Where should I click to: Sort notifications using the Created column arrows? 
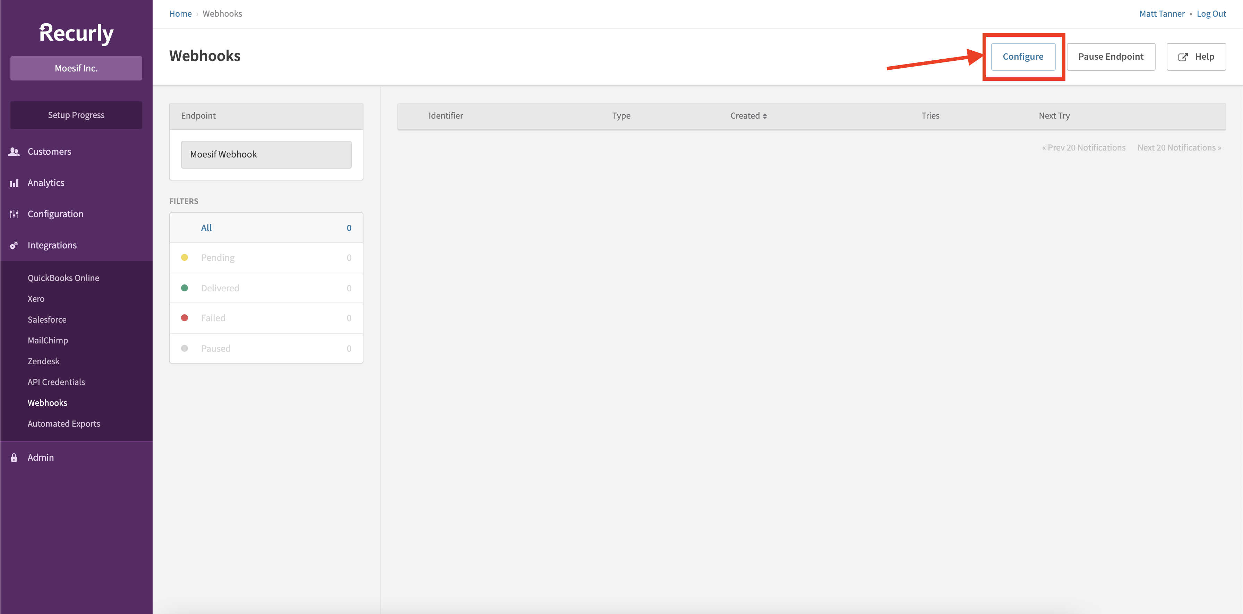click(x=765, y=116)
